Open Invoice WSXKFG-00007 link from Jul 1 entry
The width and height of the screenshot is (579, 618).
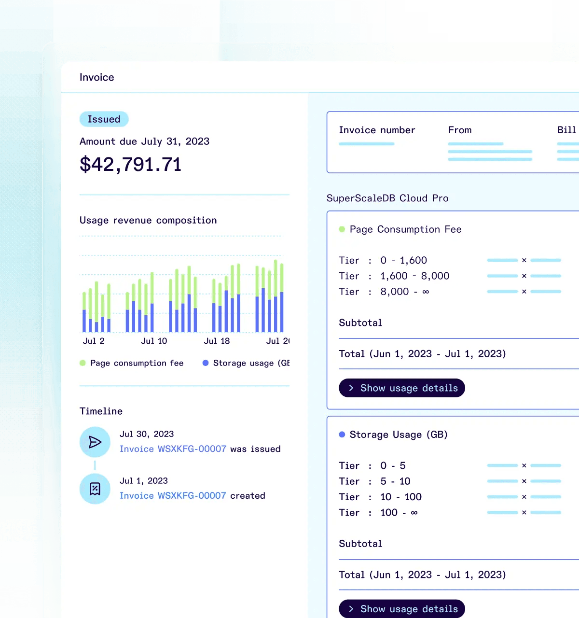pos(173,496)
